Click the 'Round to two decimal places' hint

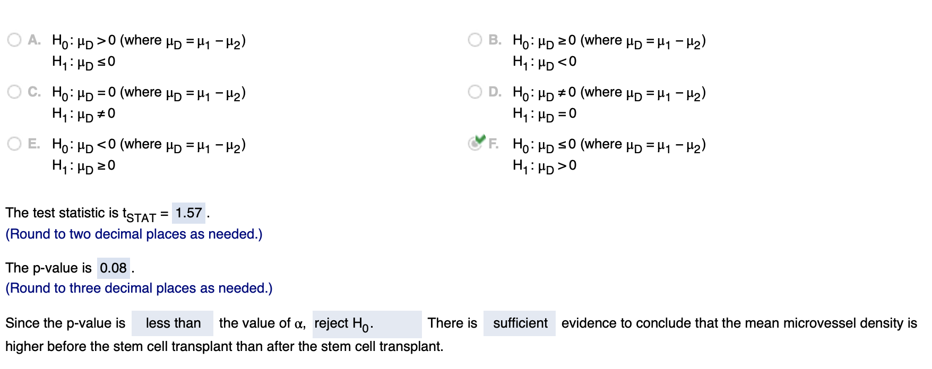coord(133,234)
